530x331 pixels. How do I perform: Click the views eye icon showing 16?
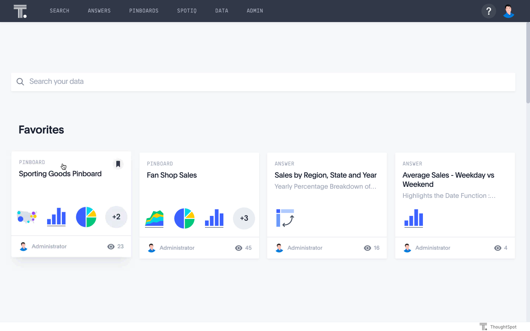click(367, 248)
